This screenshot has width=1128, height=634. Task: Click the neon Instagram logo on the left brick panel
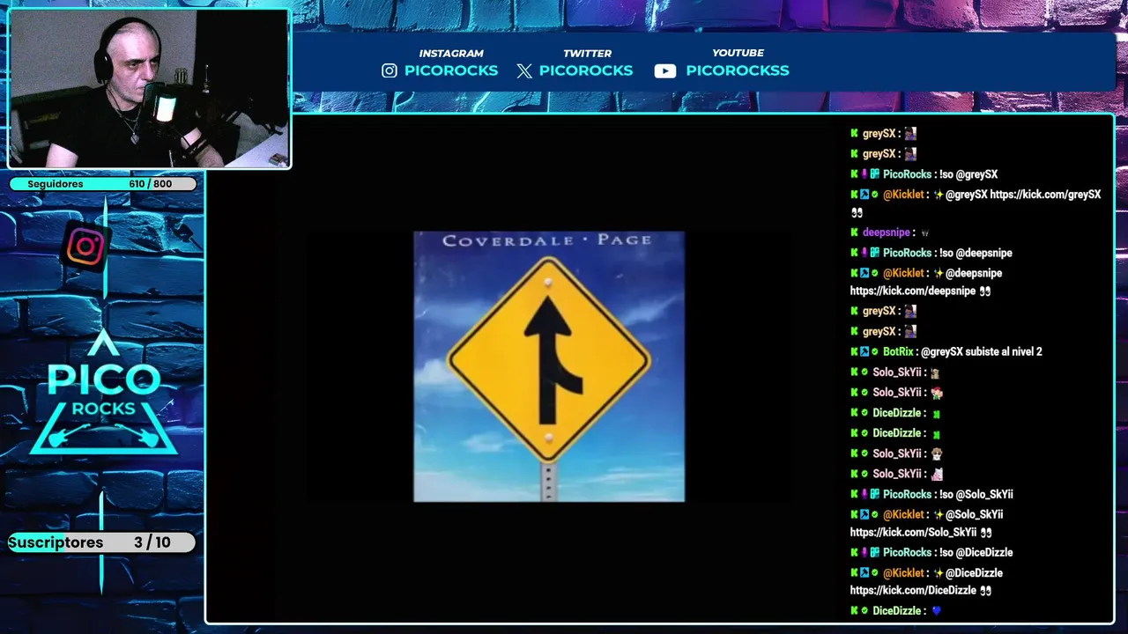85,247
